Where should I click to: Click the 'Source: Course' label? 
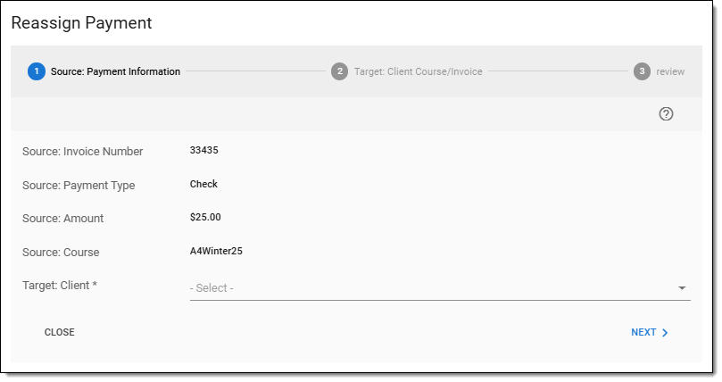(61, 253)
